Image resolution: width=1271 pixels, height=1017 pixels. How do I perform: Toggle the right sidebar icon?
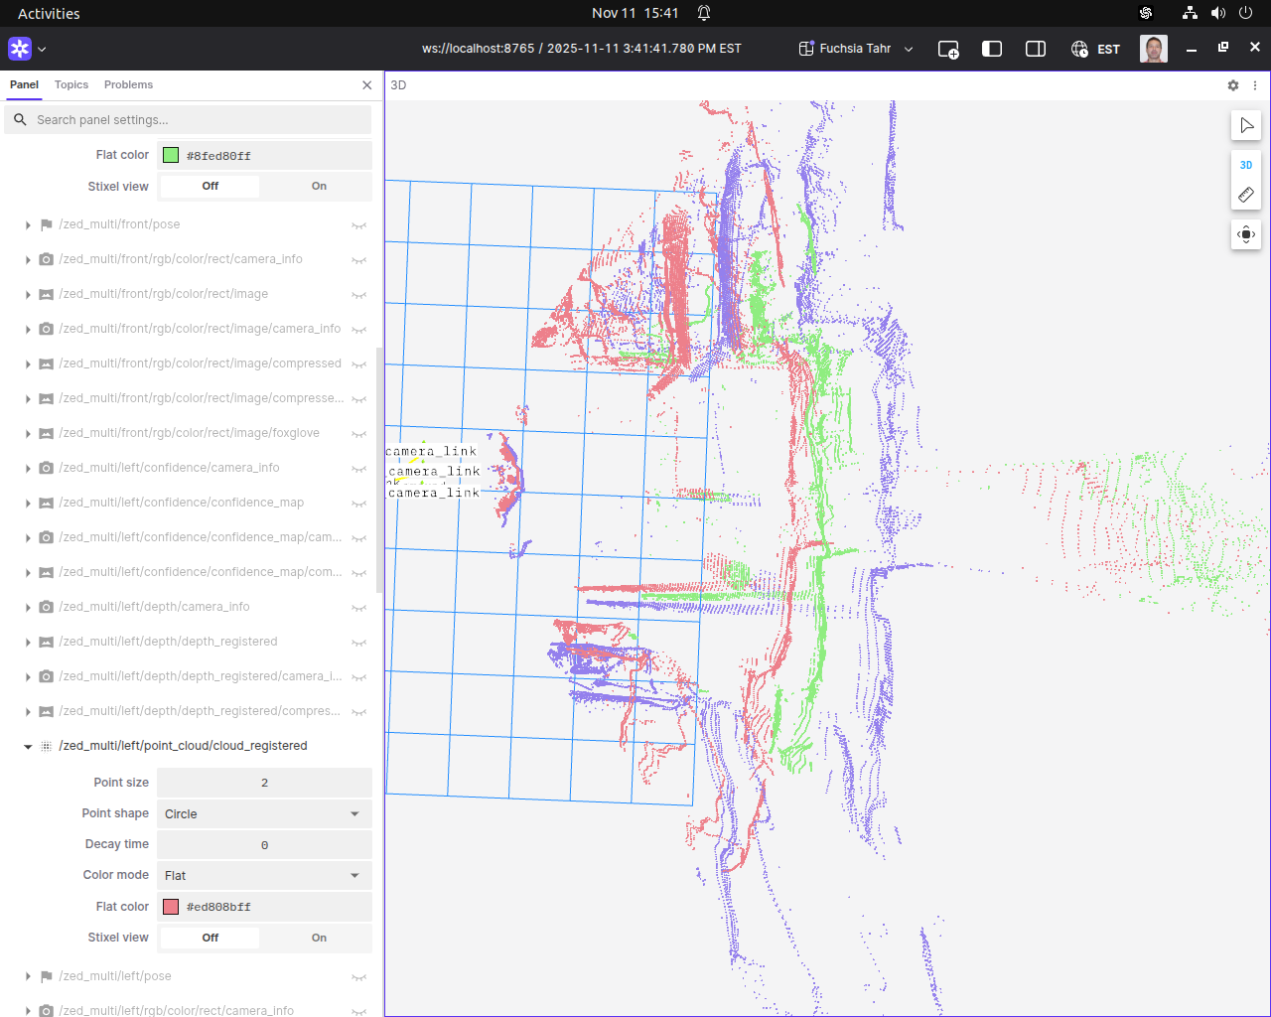pos(1035,49)
